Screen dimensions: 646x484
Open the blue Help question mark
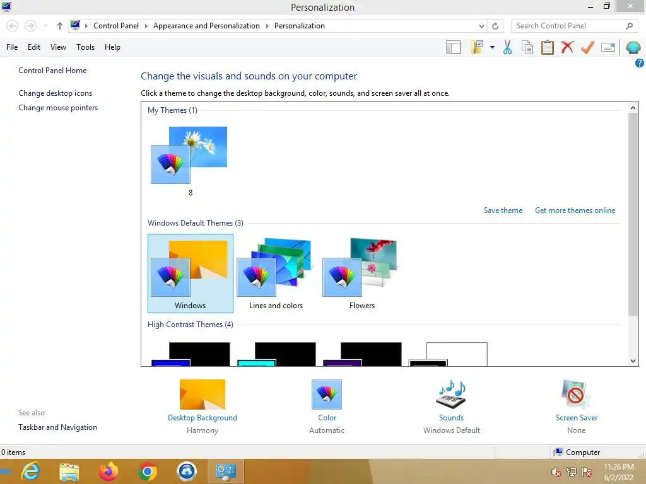tap(640, 63)
